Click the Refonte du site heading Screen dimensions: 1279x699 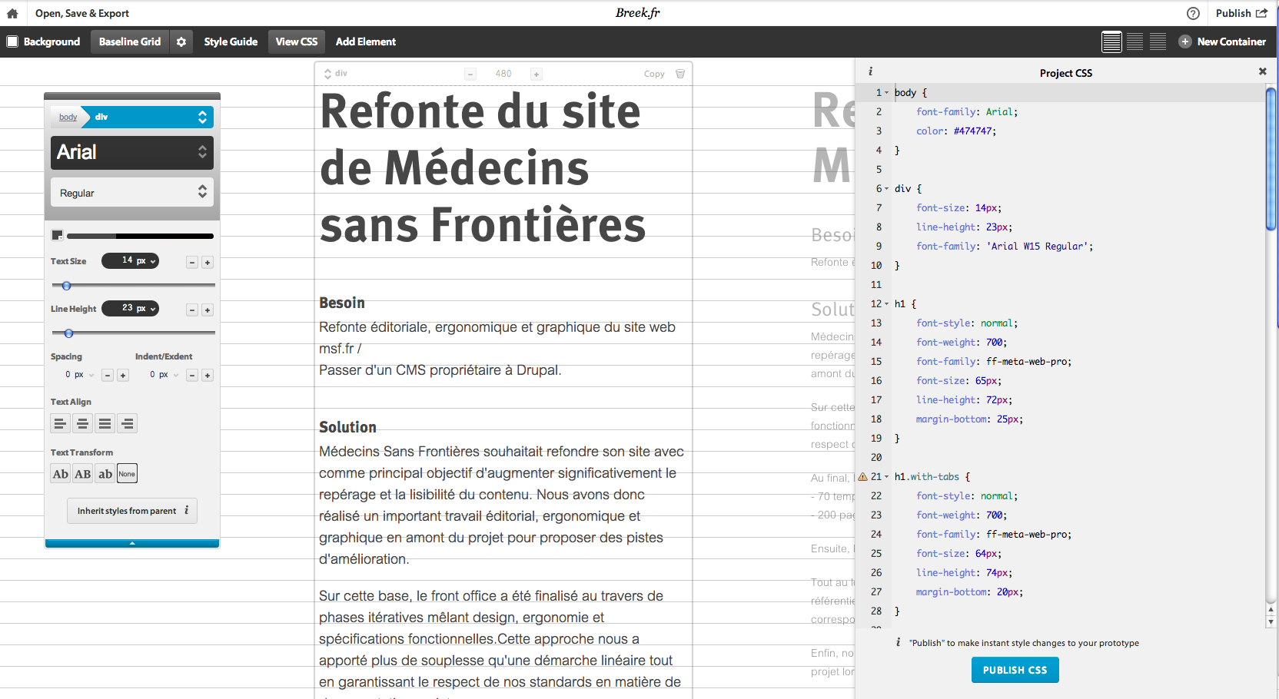point(483,168)
